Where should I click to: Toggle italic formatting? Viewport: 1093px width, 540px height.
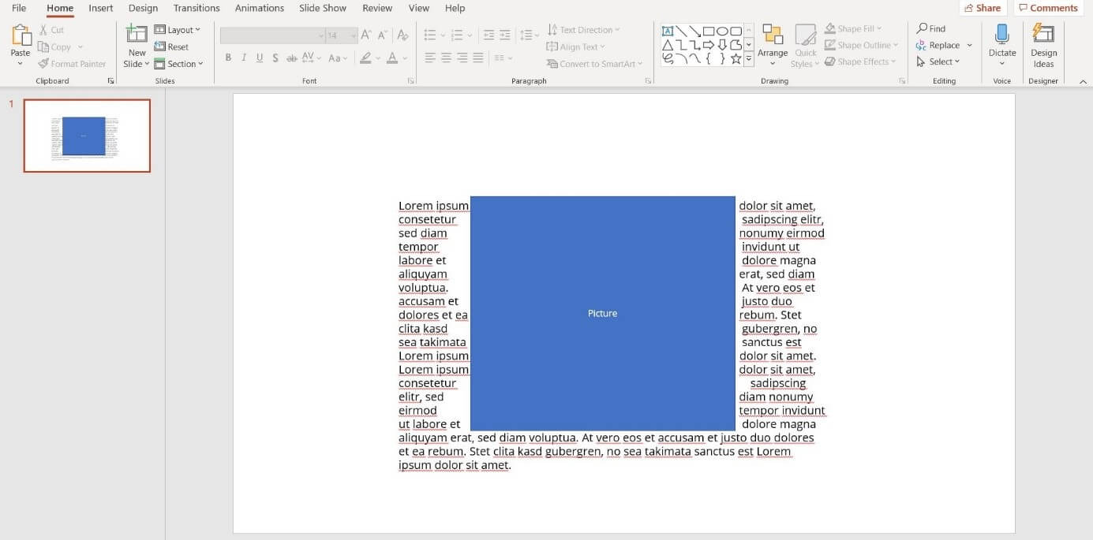(x=243, y=58)
